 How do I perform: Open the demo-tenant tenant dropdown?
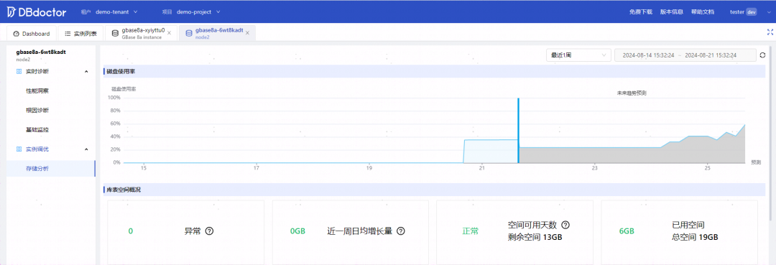coord(117,11)
